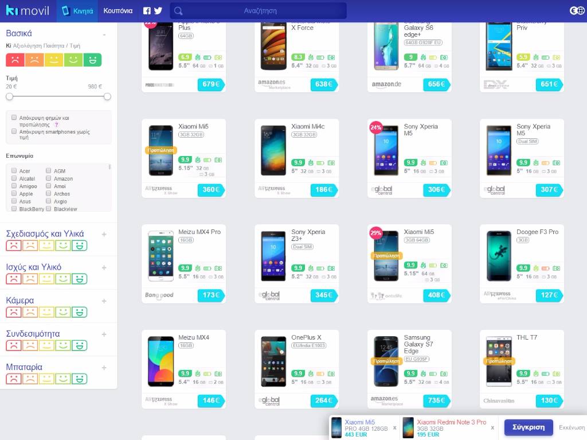Check Απόκρυψη smartphones χωρίς τιμή

[x=14, y=131]
